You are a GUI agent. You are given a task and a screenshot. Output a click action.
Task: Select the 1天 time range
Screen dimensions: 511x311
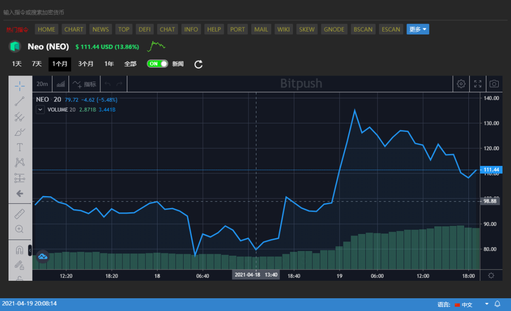click(x=17, y=64)
